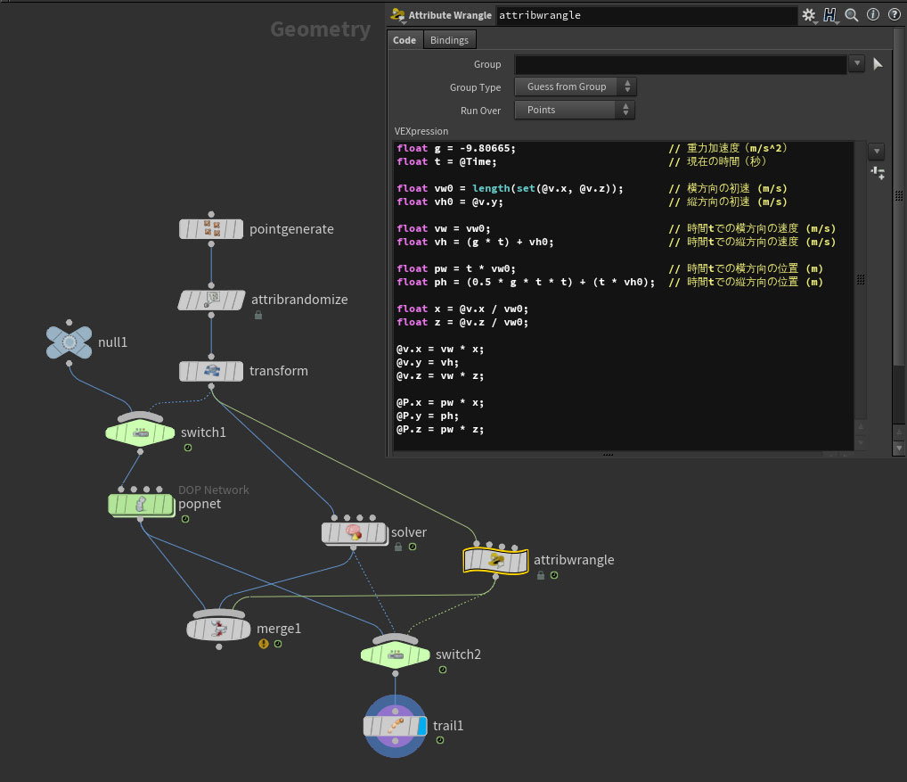This screenshot has width=907, height=782.
Task: Select the attribrandomize node icon
Action: click(x=211, y=300)
